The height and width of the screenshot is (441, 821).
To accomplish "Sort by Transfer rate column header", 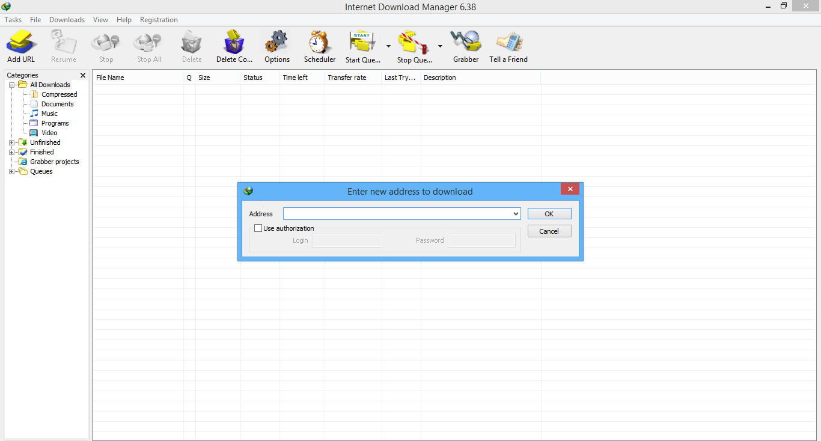I will click(353, 78).
